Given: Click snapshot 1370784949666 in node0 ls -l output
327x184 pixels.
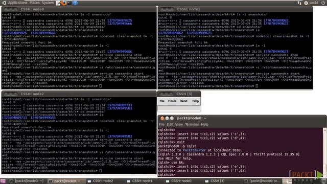Looking at the screenshot, I should (x=120, y=52).
